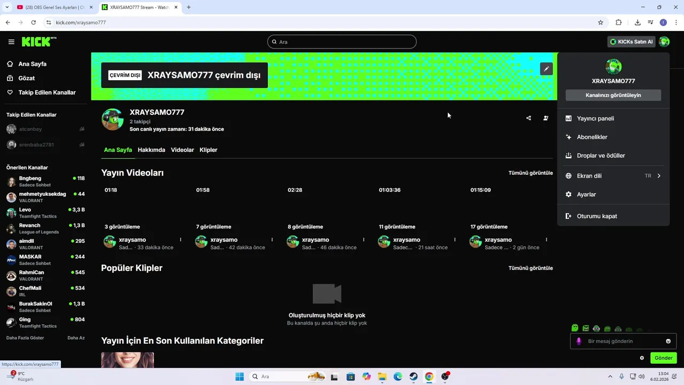Click the banner edit pencil icon

pyautogui.click(x=546, y=69)
